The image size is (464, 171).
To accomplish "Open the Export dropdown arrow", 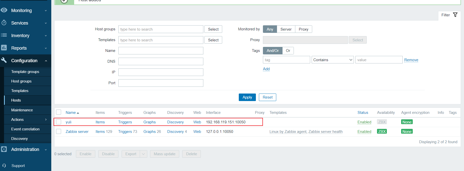I will (x=144, y=154).
